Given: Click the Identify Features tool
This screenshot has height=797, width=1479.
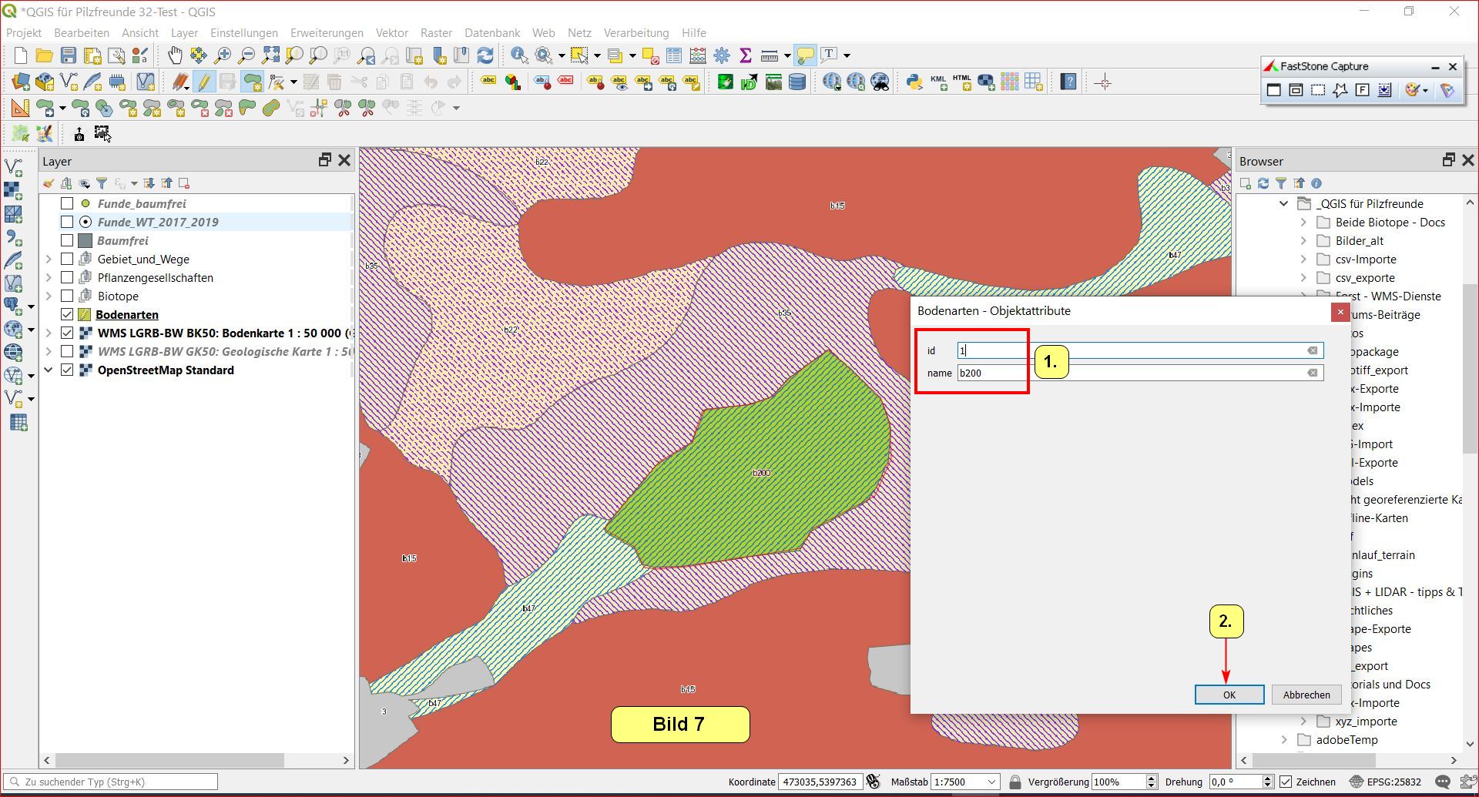Looking at the screenshot, I should pos(519,55).
